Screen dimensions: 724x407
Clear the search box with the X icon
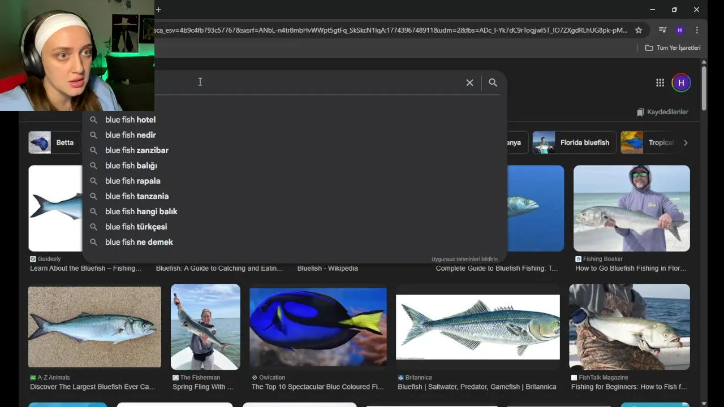click(x=469, y=83)
